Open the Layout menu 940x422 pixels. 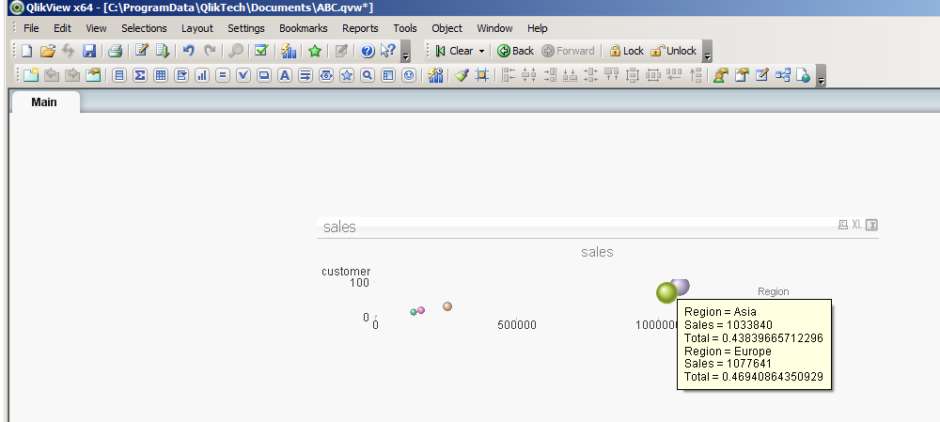pos(197,28)
